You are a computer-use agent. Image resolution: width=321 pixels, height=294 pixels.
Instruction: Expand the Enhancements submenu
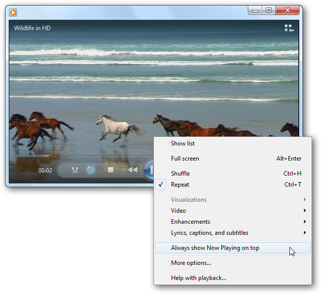coord(233,222)
